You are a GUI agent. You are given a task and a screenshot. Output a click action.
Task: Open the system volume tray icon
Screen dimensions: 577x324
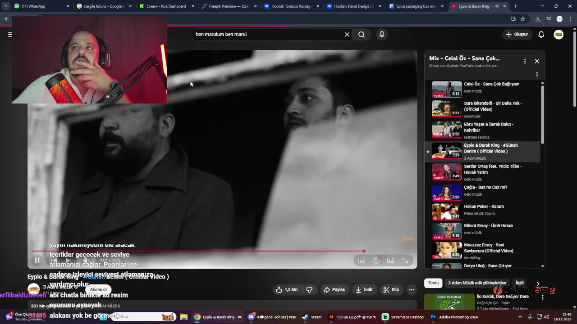click(x=546, y=317)
